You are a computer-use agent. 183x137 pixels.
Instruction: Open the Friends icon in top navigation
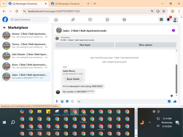73,19
